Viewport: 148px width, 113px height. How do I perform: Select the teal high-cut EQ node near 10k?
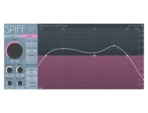coord(128,56)
